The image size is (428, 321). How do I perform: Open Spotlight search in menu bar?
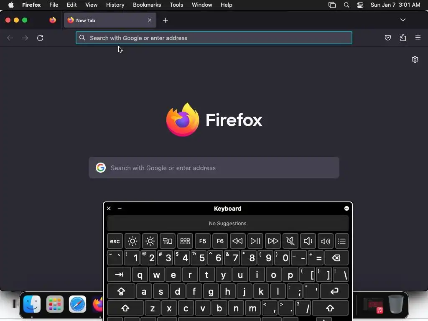346,5
